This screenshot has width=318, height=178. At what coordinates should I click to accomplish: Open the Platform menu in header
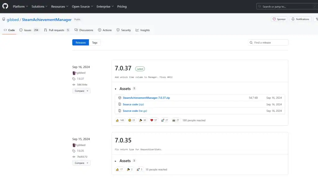point(20,7)
